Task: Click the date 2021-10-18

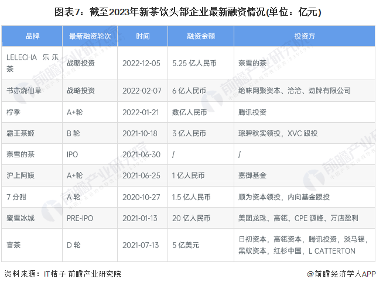Action: tap(140, 133)
